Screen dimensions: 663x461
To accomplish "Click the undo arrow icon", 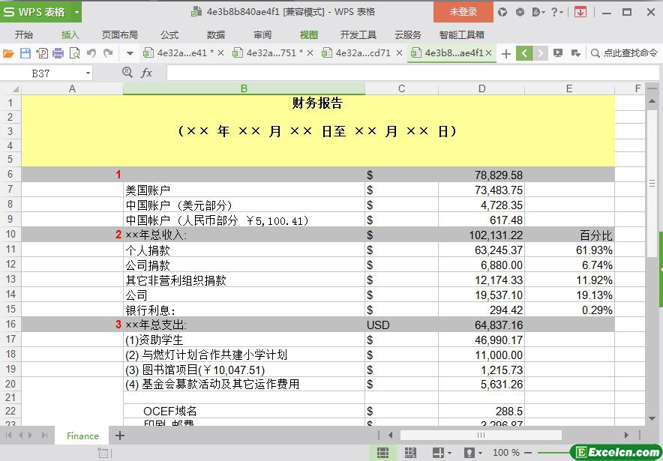I will [x=91, y=53].
